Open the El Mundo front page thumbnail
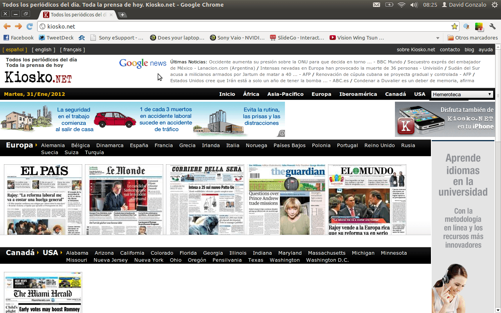 [x=367, y=200]
